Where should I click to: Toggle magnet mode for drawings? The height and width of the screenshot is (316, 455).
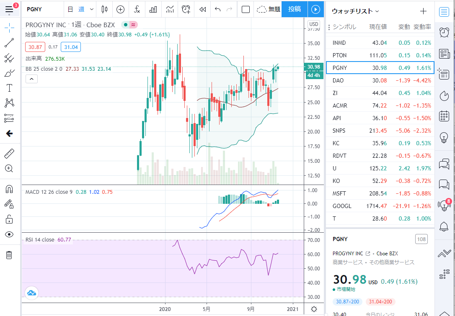9,189
